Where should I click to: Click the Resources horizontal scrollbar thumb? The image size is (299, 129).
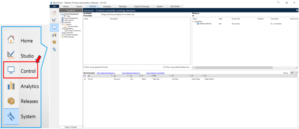[x=234, y=67]
